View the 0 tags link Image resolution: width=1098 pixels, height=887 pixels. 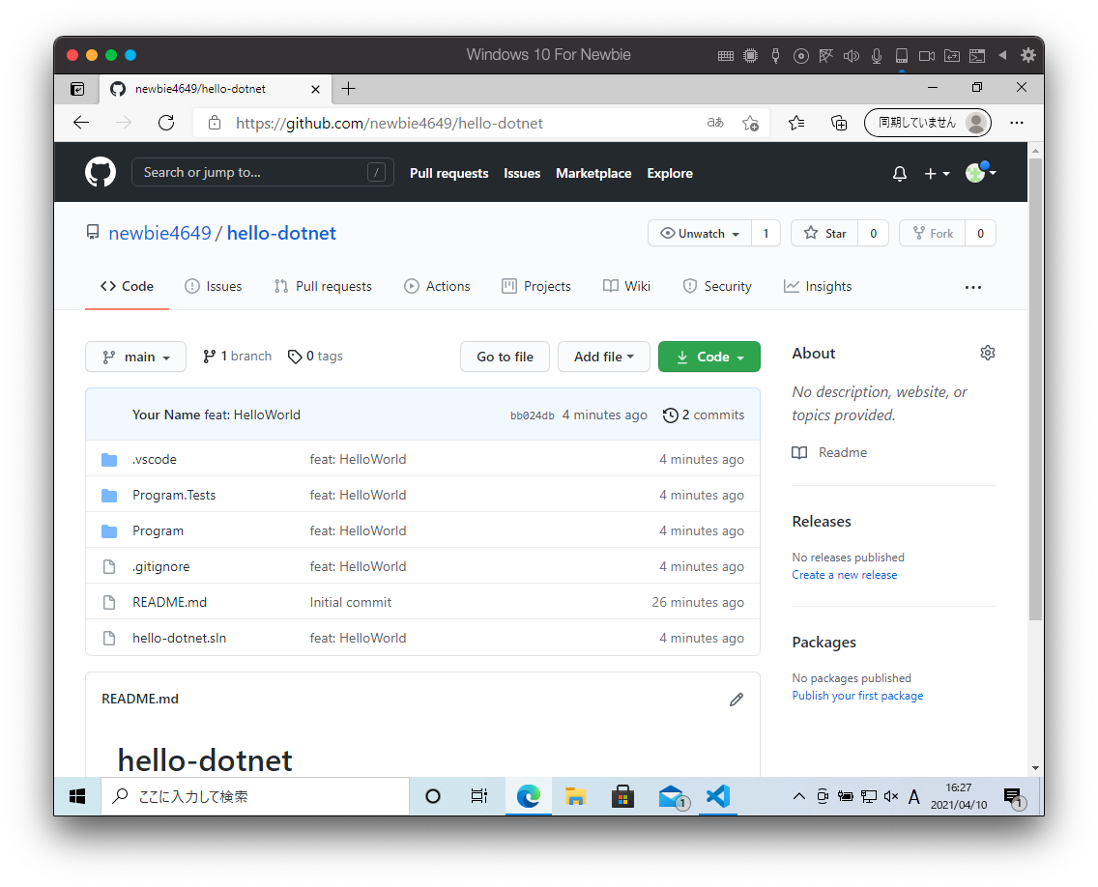click(x=315, y=357)
